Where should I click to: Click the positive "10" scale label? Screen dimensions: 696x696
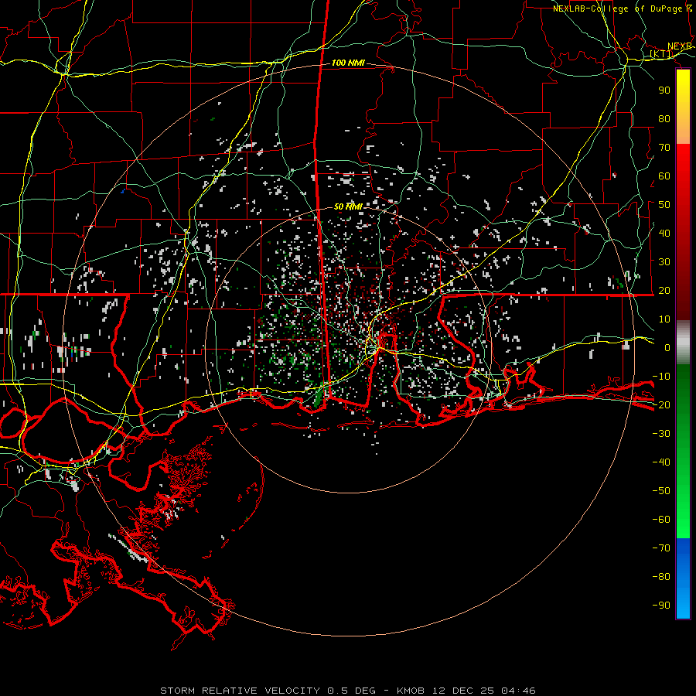tap(664, 319)
